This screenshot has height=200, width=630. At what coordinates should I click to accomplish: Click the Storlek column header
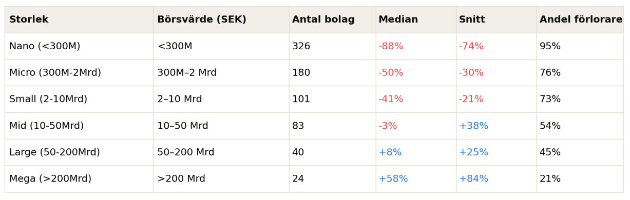click(29, 19)
